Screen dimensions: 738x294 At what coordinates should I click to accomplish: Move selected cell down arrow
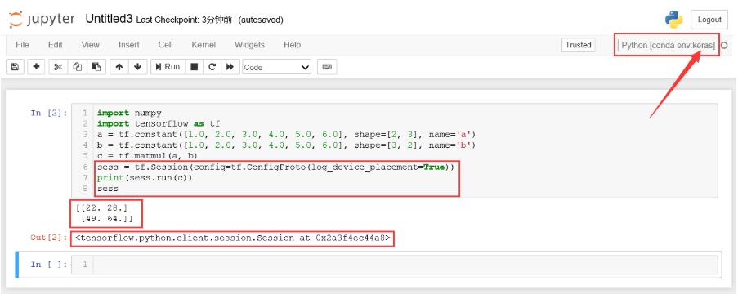point(137,67)
